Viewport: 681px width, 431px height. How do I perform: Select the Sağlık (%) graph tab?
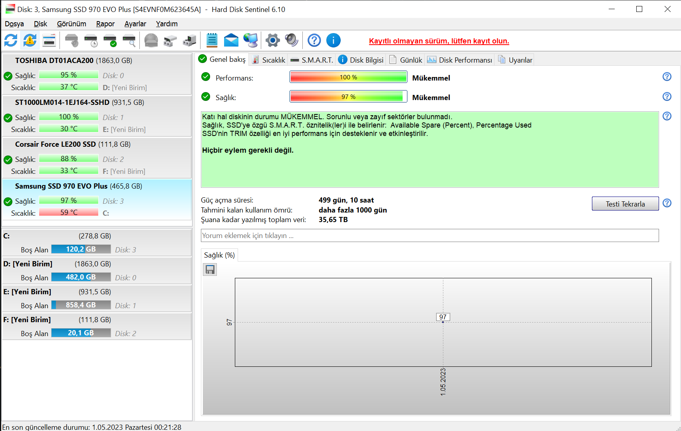[x=219, y=255]
